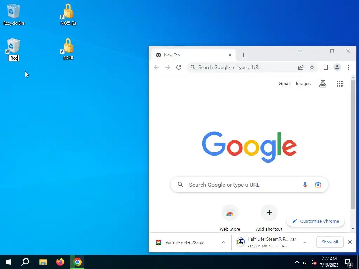Viewport: 359px width, 269px height.
Task: Open a new Chrome tab
Action: tap(243, 55)
